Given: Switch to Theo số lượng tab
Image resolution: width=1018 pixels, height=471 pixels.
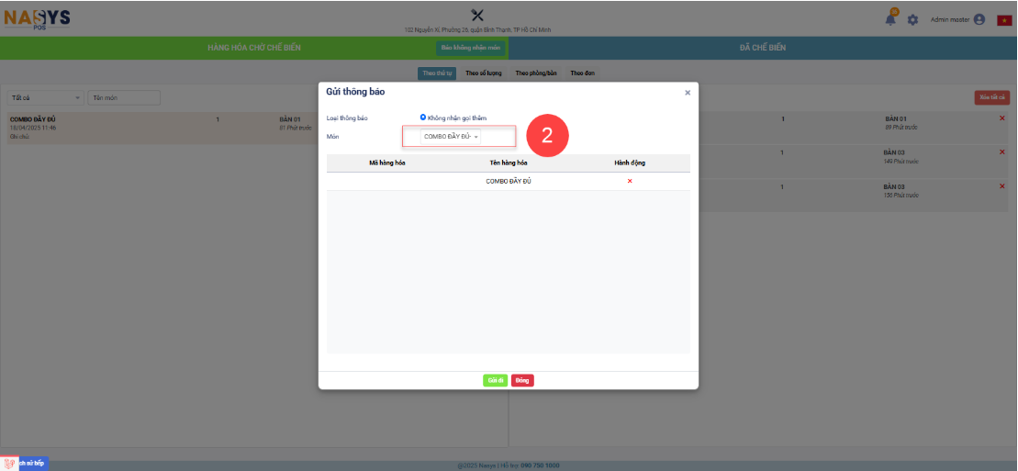Looking at the screenshot, I should tap(483, 73).
